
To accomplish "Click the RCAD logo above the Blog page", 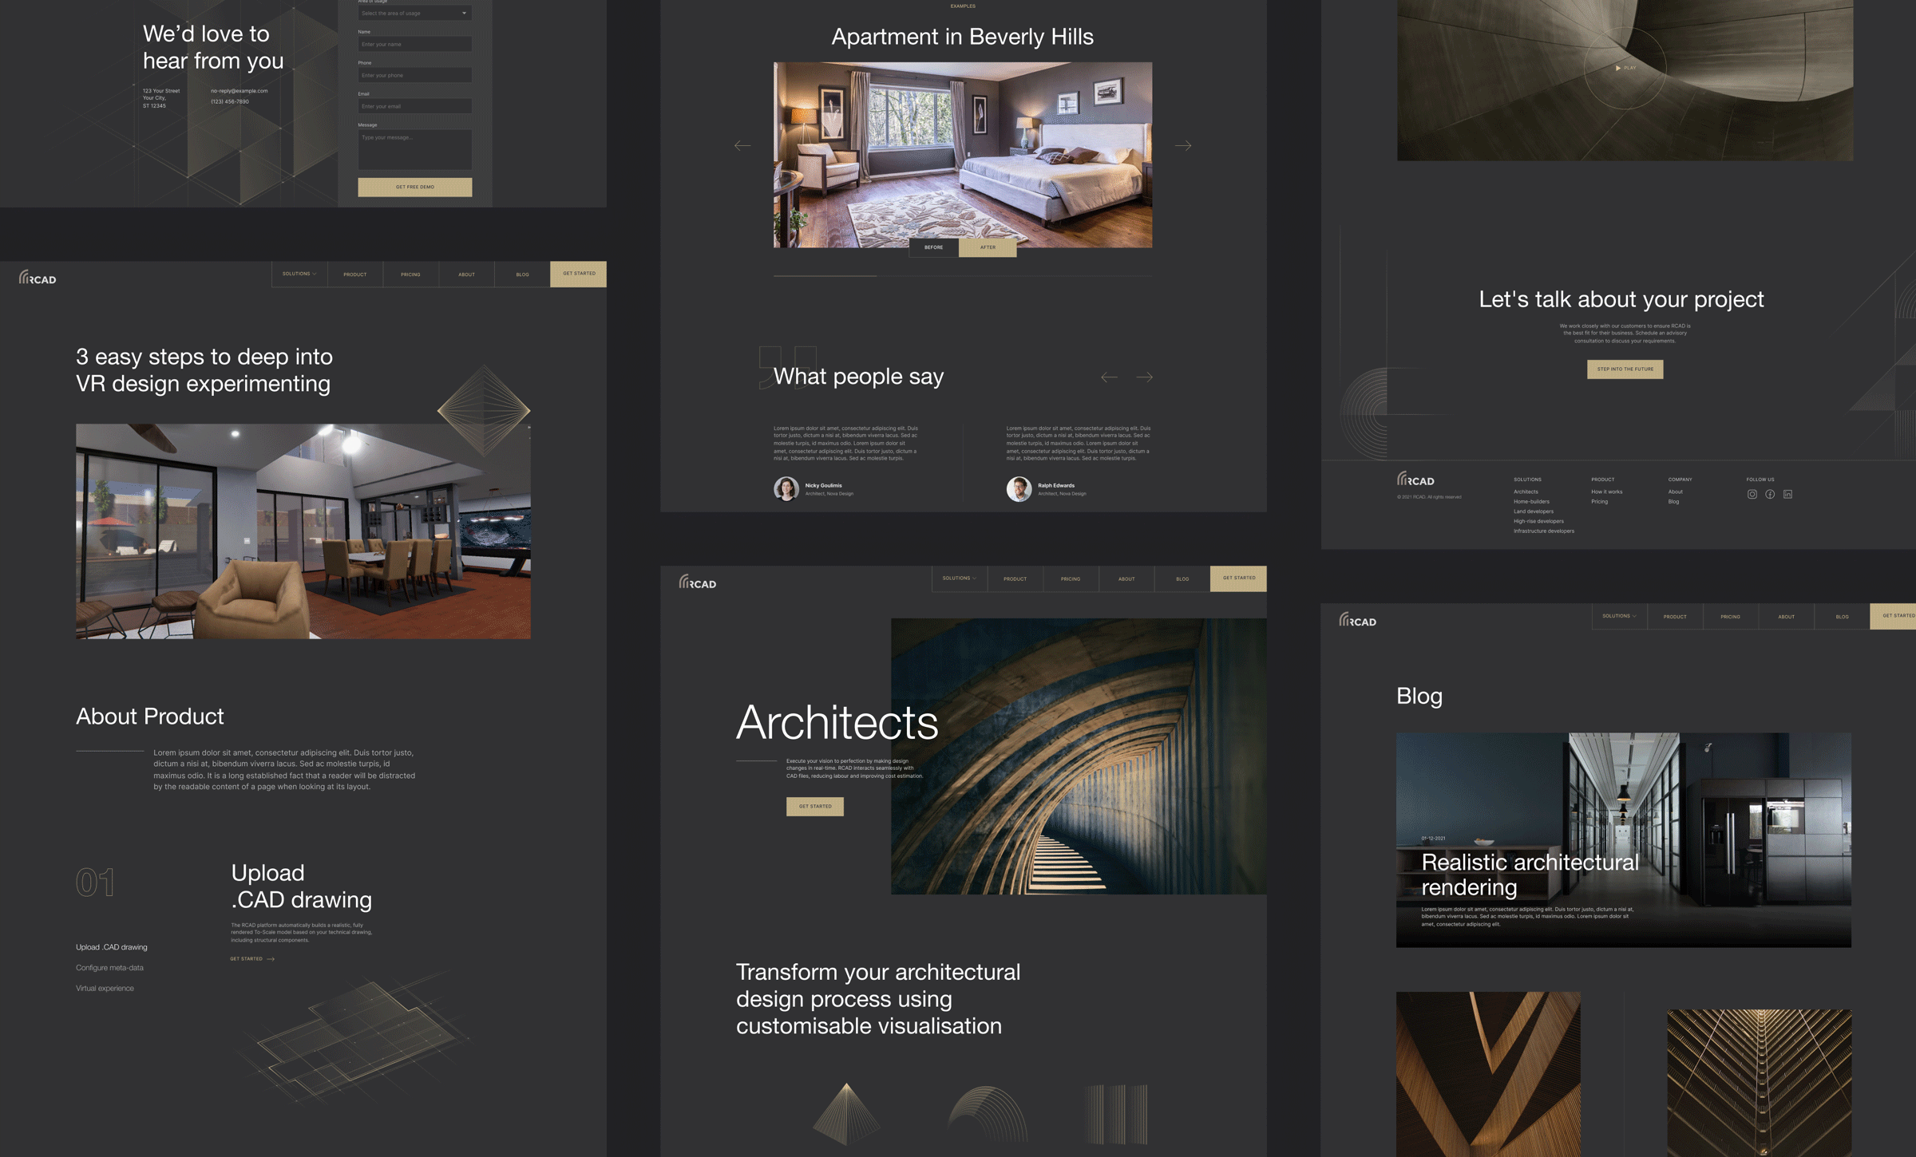I will point(1360,621).
